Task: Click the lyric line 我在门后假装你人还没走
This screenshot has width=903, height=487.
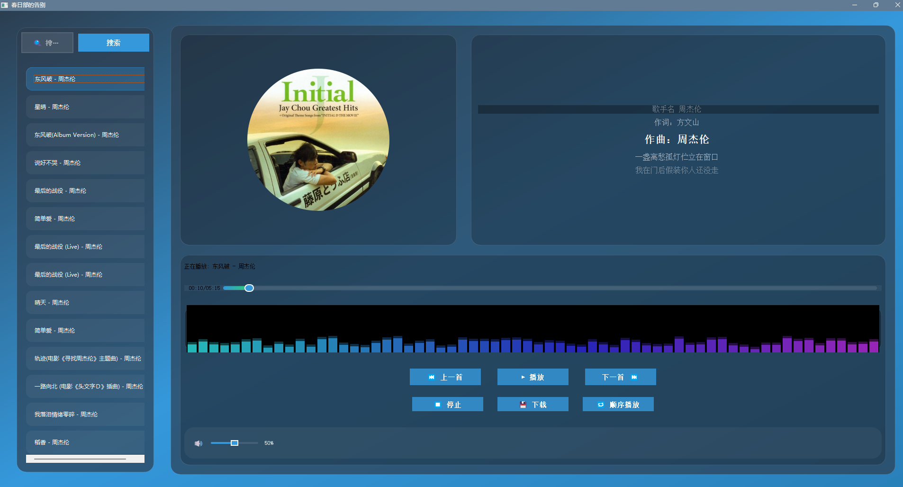Action: (x=677, y=170)
